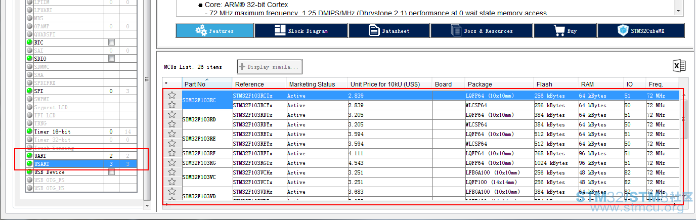Image resolution: width=696 pixels, height=220 pixels.
Task: Enable the USB Device checkbox
Action: tap(111, 172)
